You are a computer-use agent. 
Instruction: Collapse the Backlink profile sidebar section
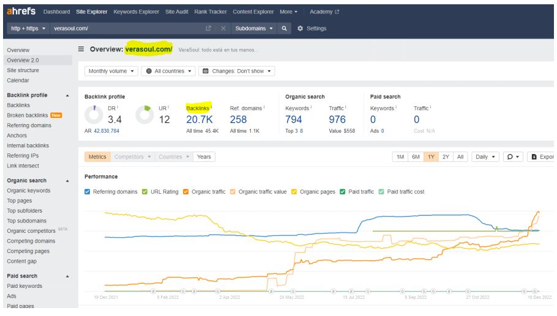click(x=67, y=95)
